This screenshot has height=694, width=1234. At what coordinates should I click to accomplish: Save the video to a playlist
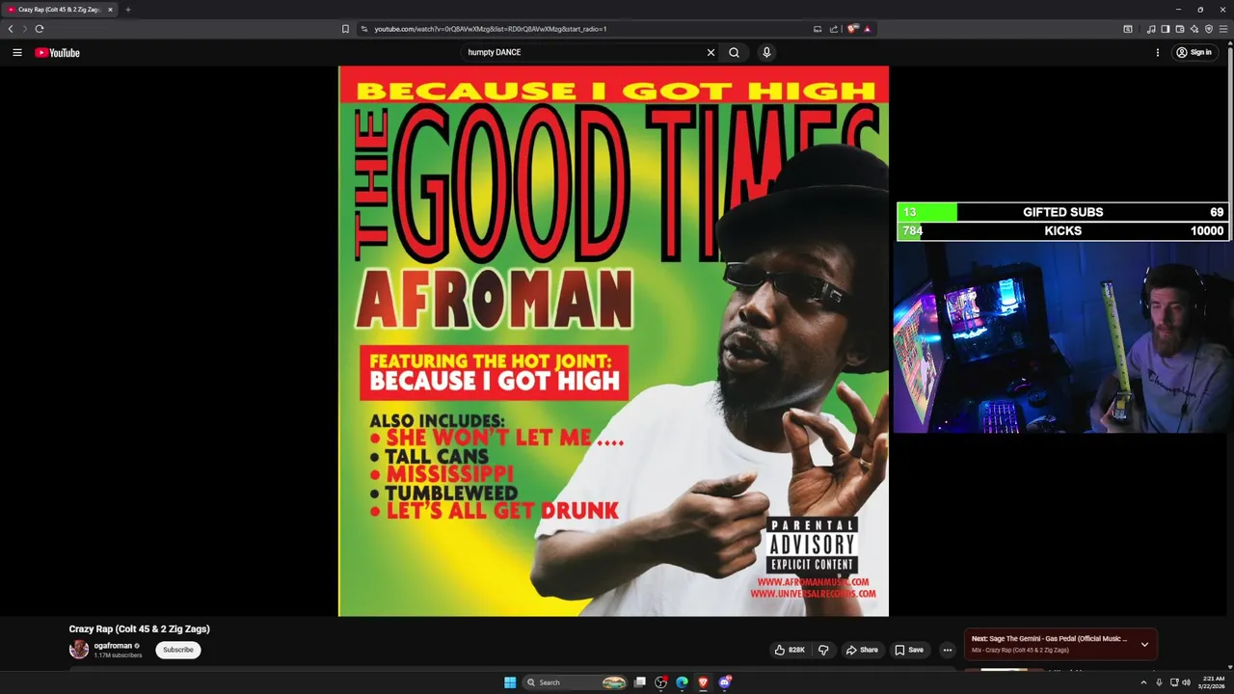tap(909, 650)
